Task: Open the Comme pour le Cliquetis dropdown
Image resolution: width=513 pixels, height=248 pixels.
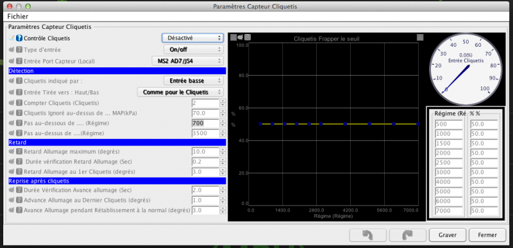Action: click(180, 92)
